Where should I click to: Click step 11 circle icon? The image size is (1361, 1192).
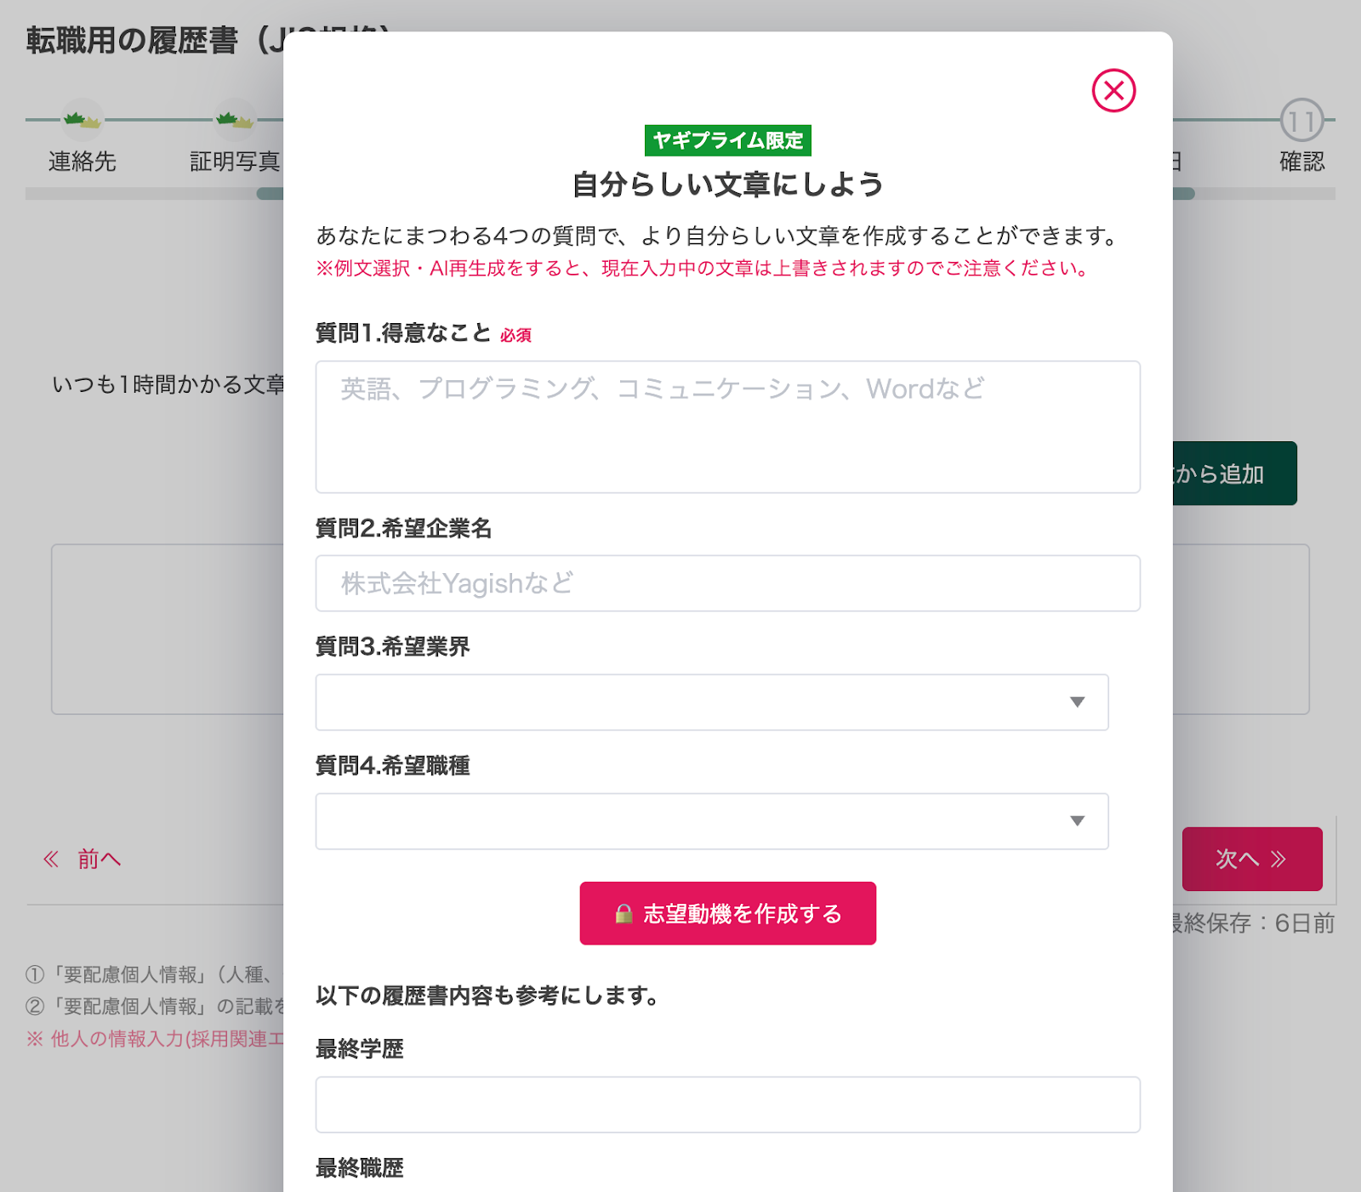(1301, 121)
